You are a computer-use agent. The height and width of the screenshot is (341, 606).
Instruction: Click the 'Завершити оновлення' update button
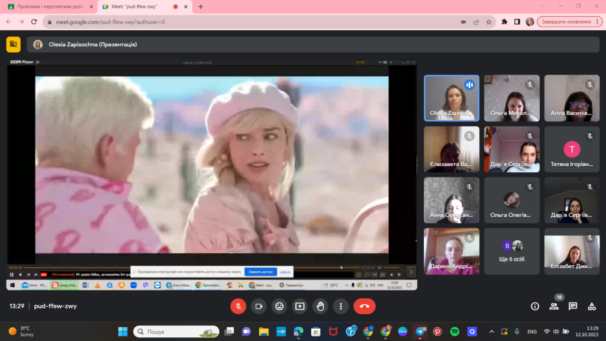(x=566, y=22)
